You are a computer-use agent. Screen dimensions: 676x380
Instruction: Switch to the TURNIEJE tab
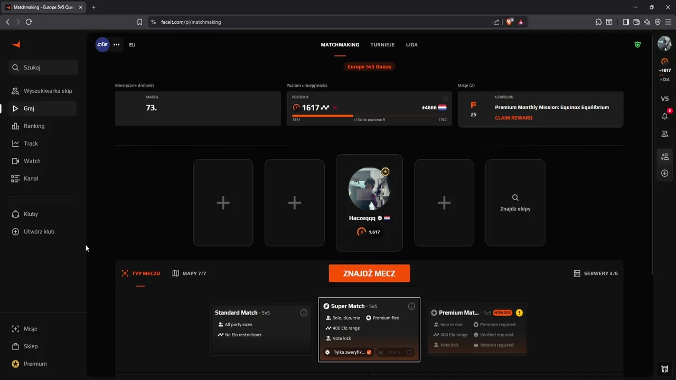[x=382, y=45]
